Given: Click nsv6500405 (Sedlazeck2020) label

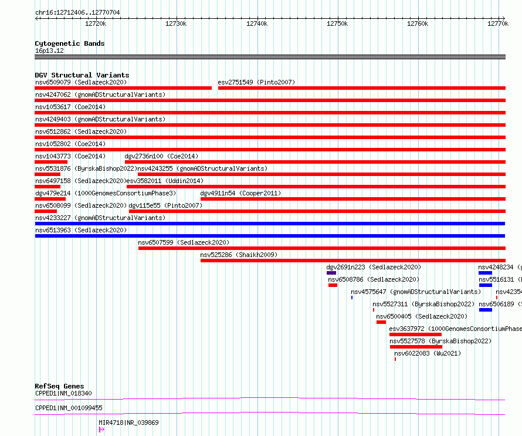Looking at the screenshot, I should 422,316.
